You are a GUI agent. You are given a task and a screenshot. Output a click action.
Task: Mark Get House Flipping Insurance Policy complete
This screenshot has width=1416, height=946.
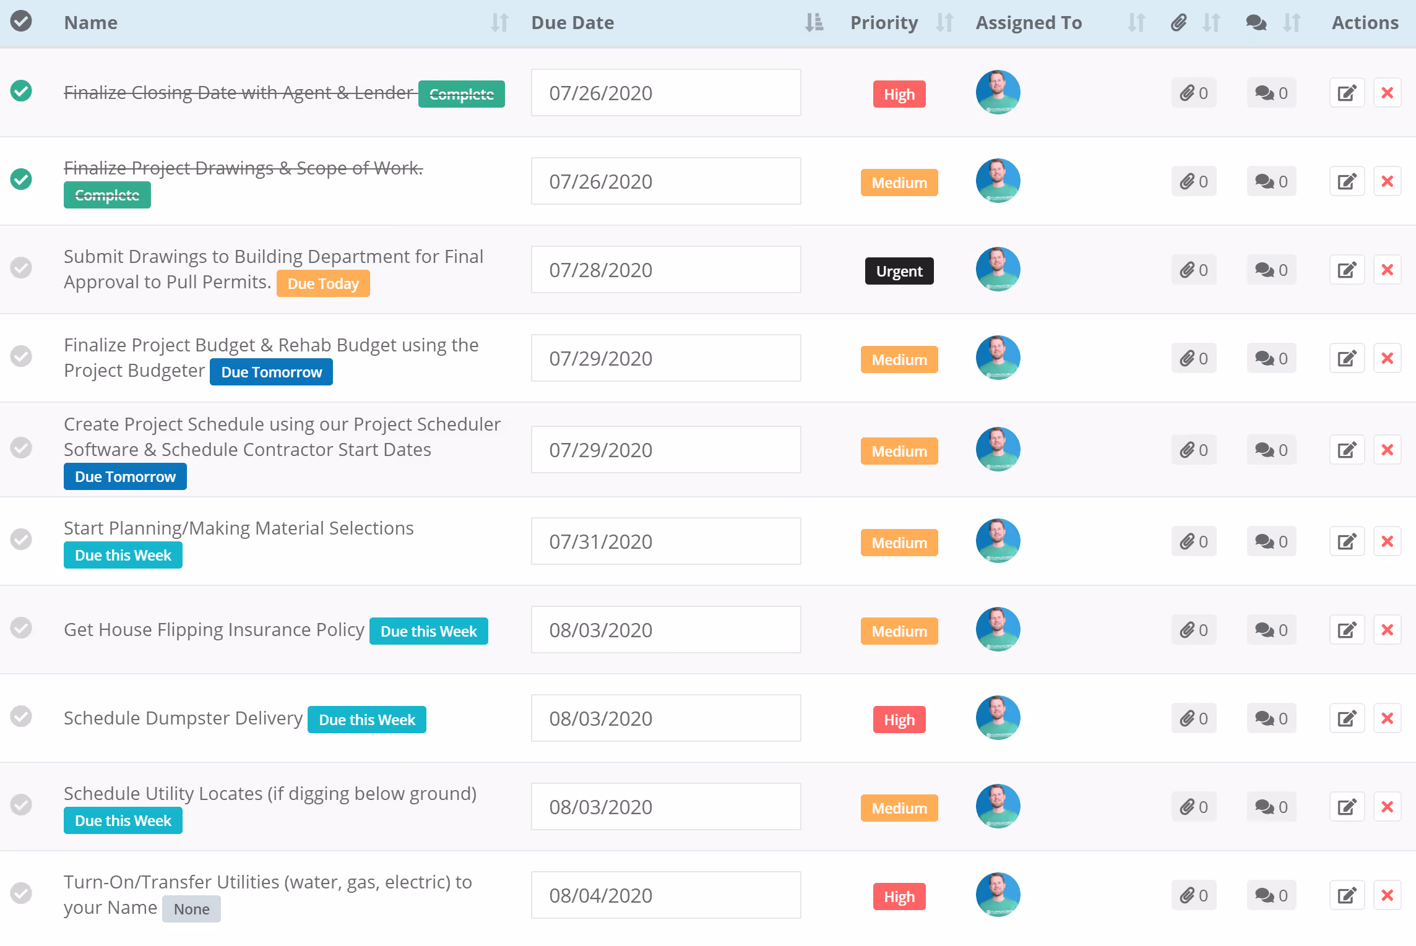point(21,628)
